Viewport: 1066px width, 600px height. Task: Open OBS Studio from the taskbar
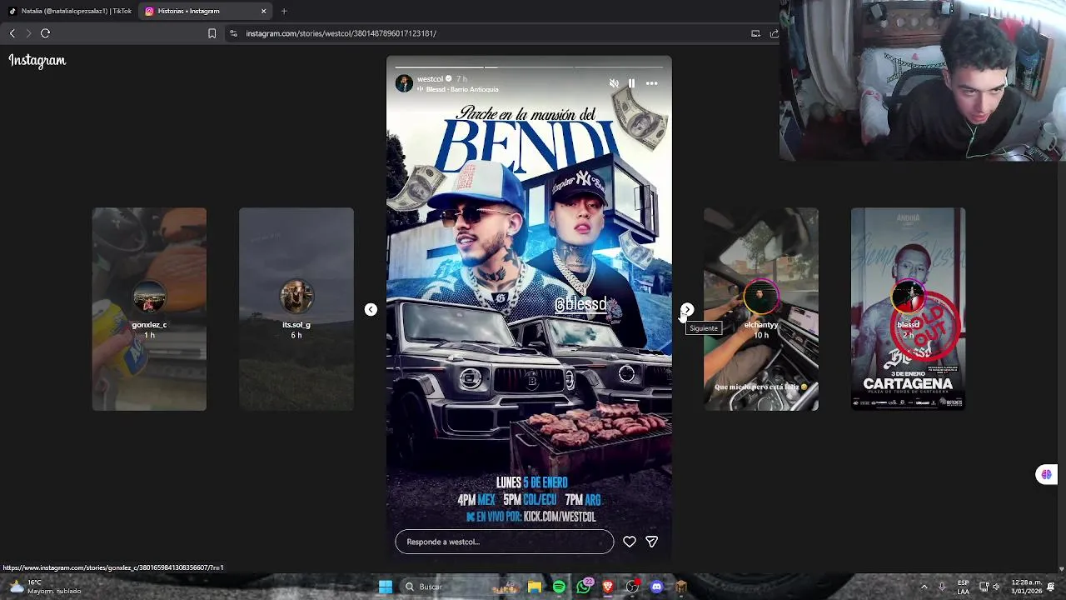pyautogui.click(x=632, y=587)
